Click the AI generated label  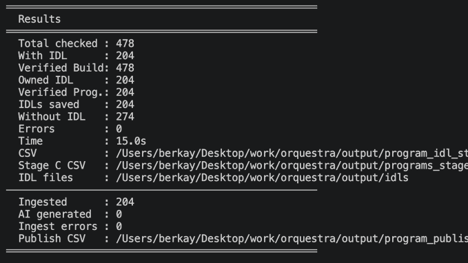[x=55, y=214]
